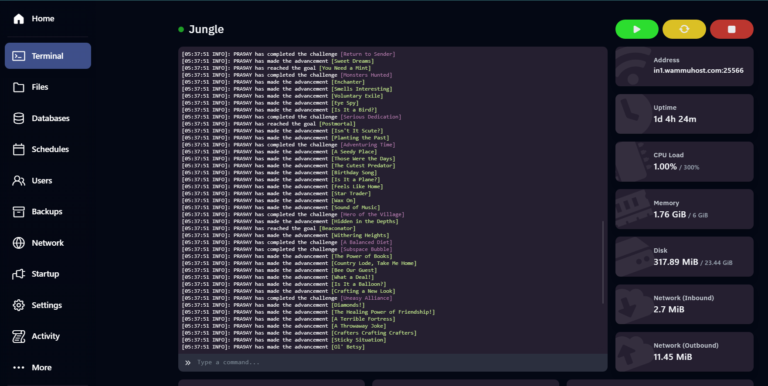Go to the Startup page
The width and height of the screenshot is (768, 386).
coord(45,274)
